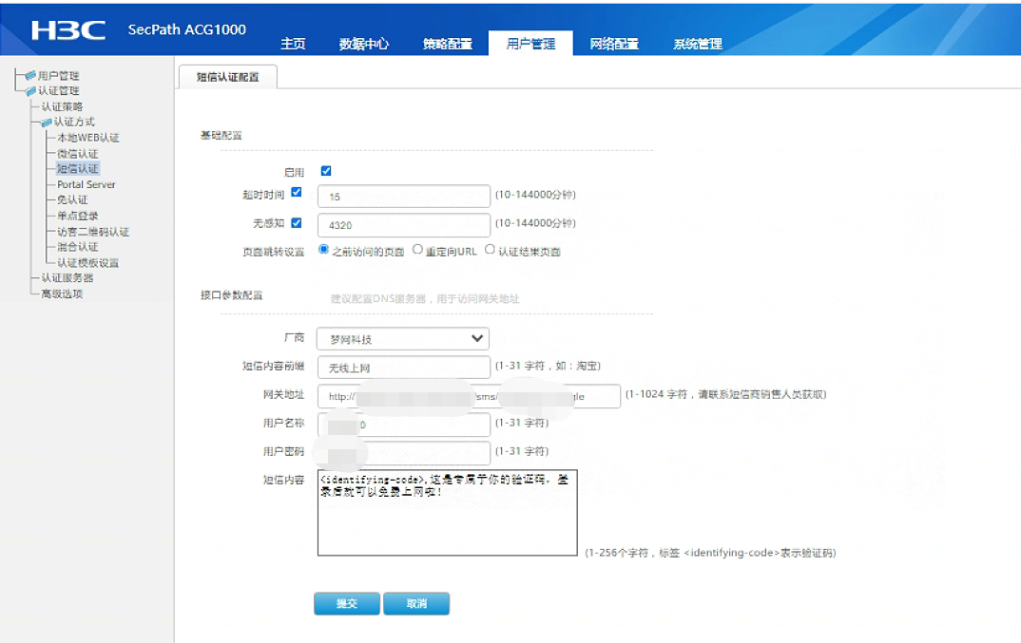Click the 提交 button

347,603
